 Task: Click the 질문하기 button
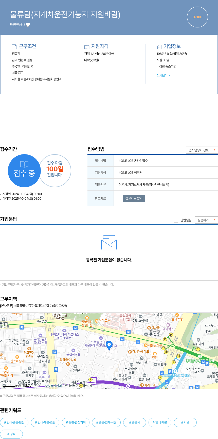pos(206,220)
